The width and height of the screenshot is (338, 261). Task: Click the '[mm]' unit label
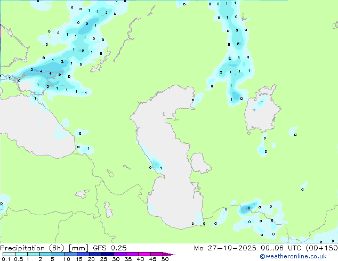pyautogui.click(x=78, y=248)
